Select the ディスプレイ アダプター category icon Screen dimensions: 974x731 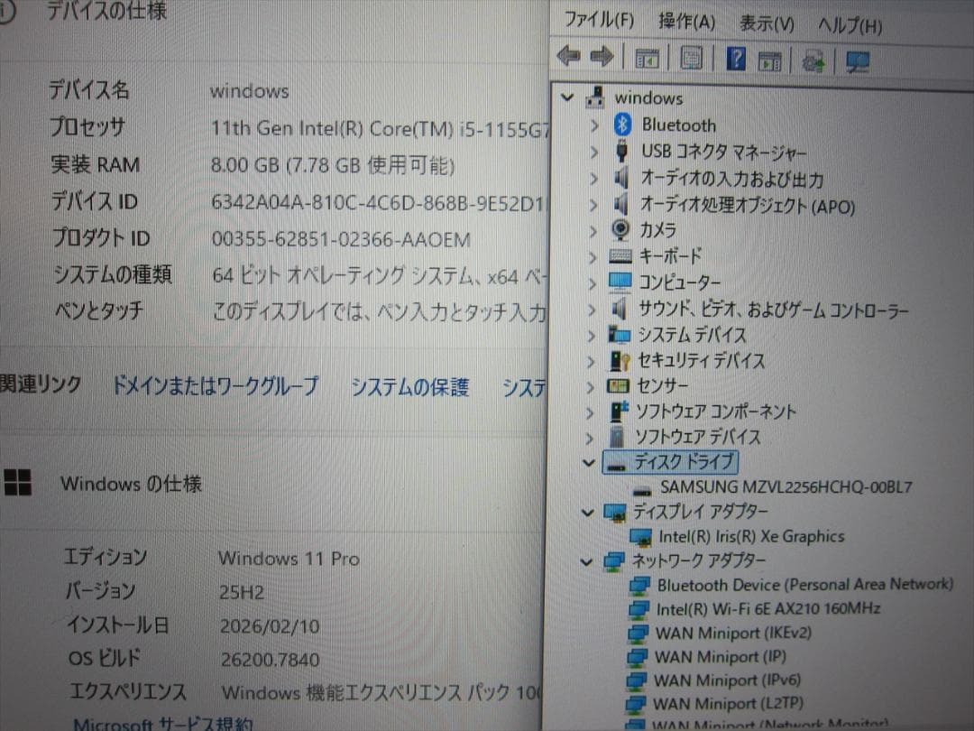(x=614, y=513)
